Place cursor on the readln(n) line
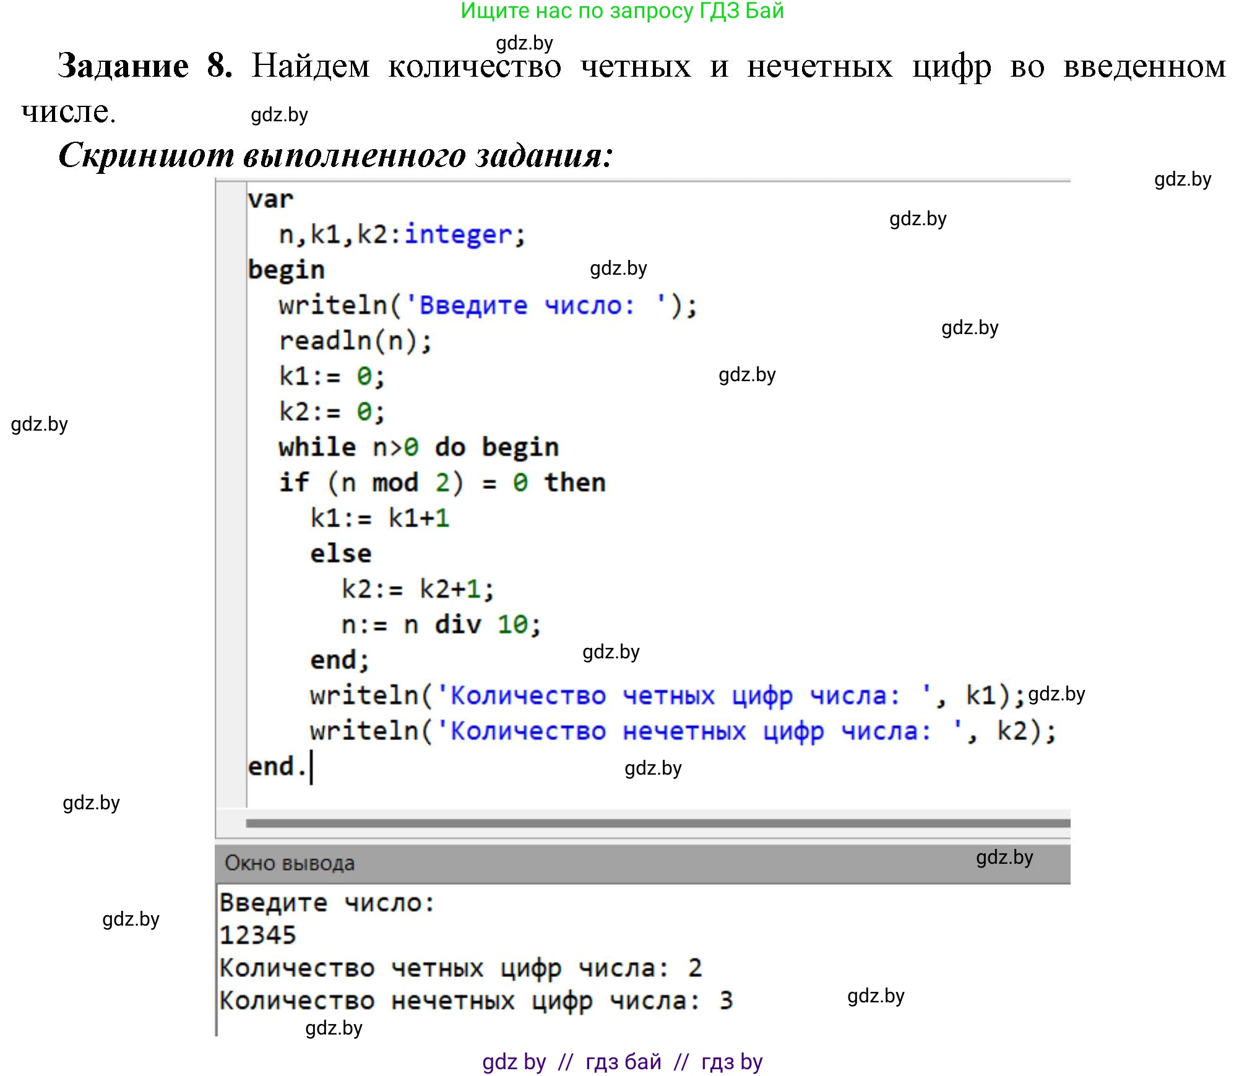The image size is (1247, 1076). click(355, 341)
